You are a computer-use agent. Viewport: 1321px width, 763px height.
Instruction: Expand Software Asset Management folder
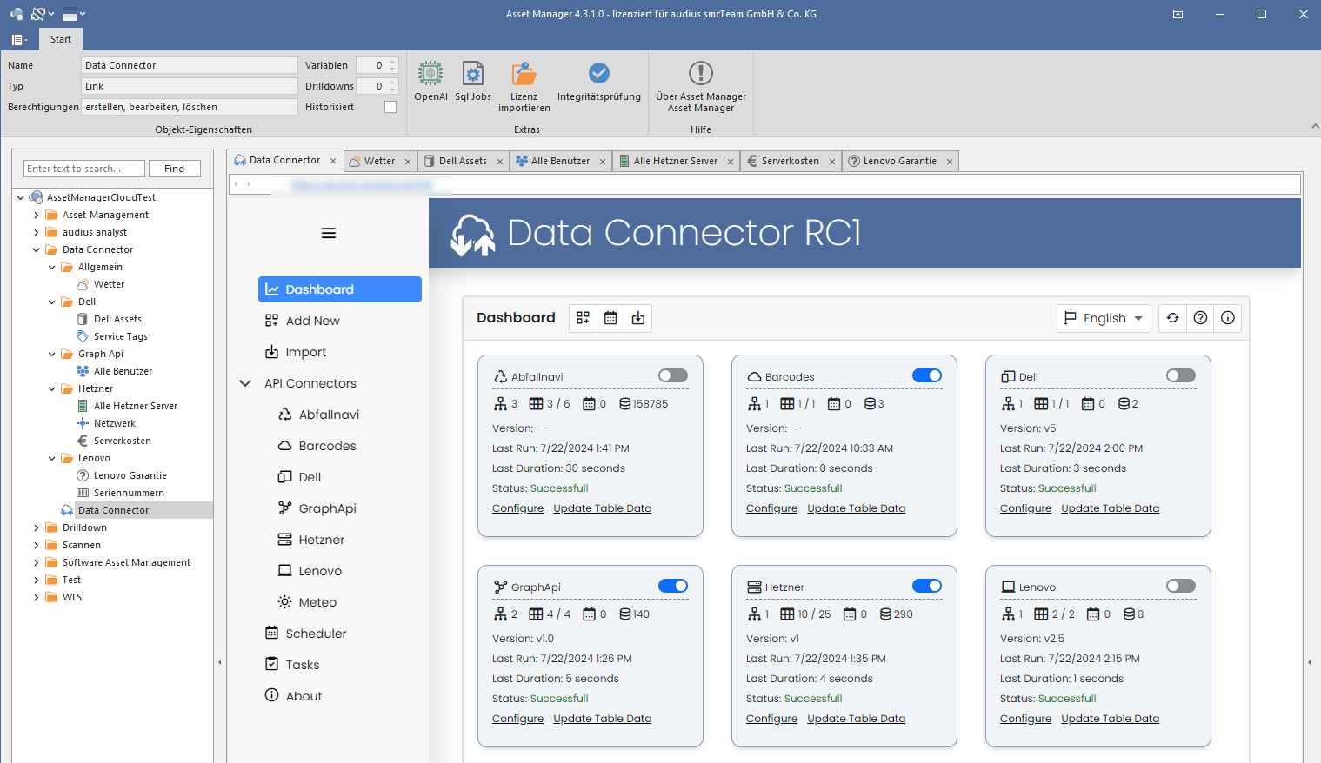(37, 562)
